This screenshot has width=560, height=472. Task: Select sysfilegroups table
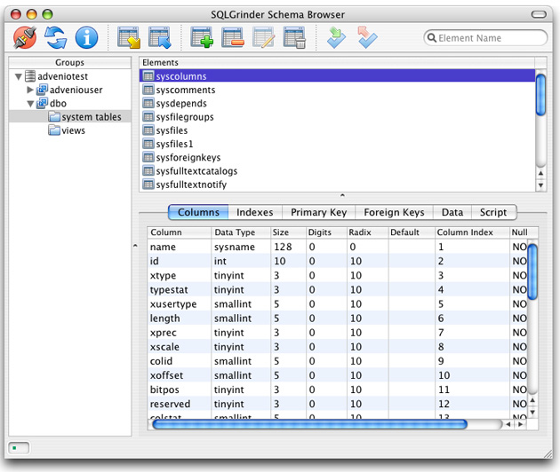coord(337,116)
